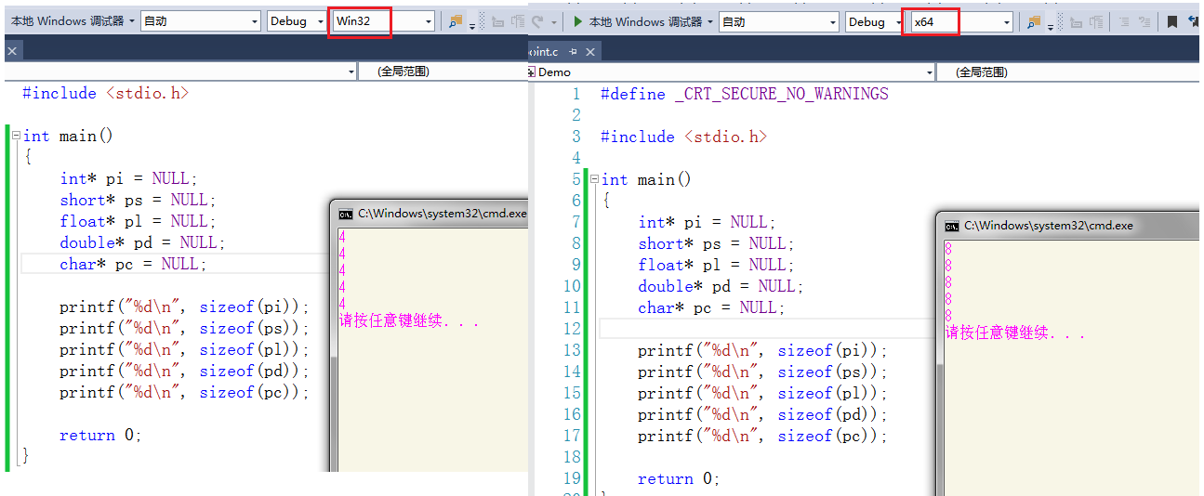The height and width of the screenshot is (496, 1204).
Task: Click the next bookmark icon at the toolbar's end
Action: [1194, 21]
